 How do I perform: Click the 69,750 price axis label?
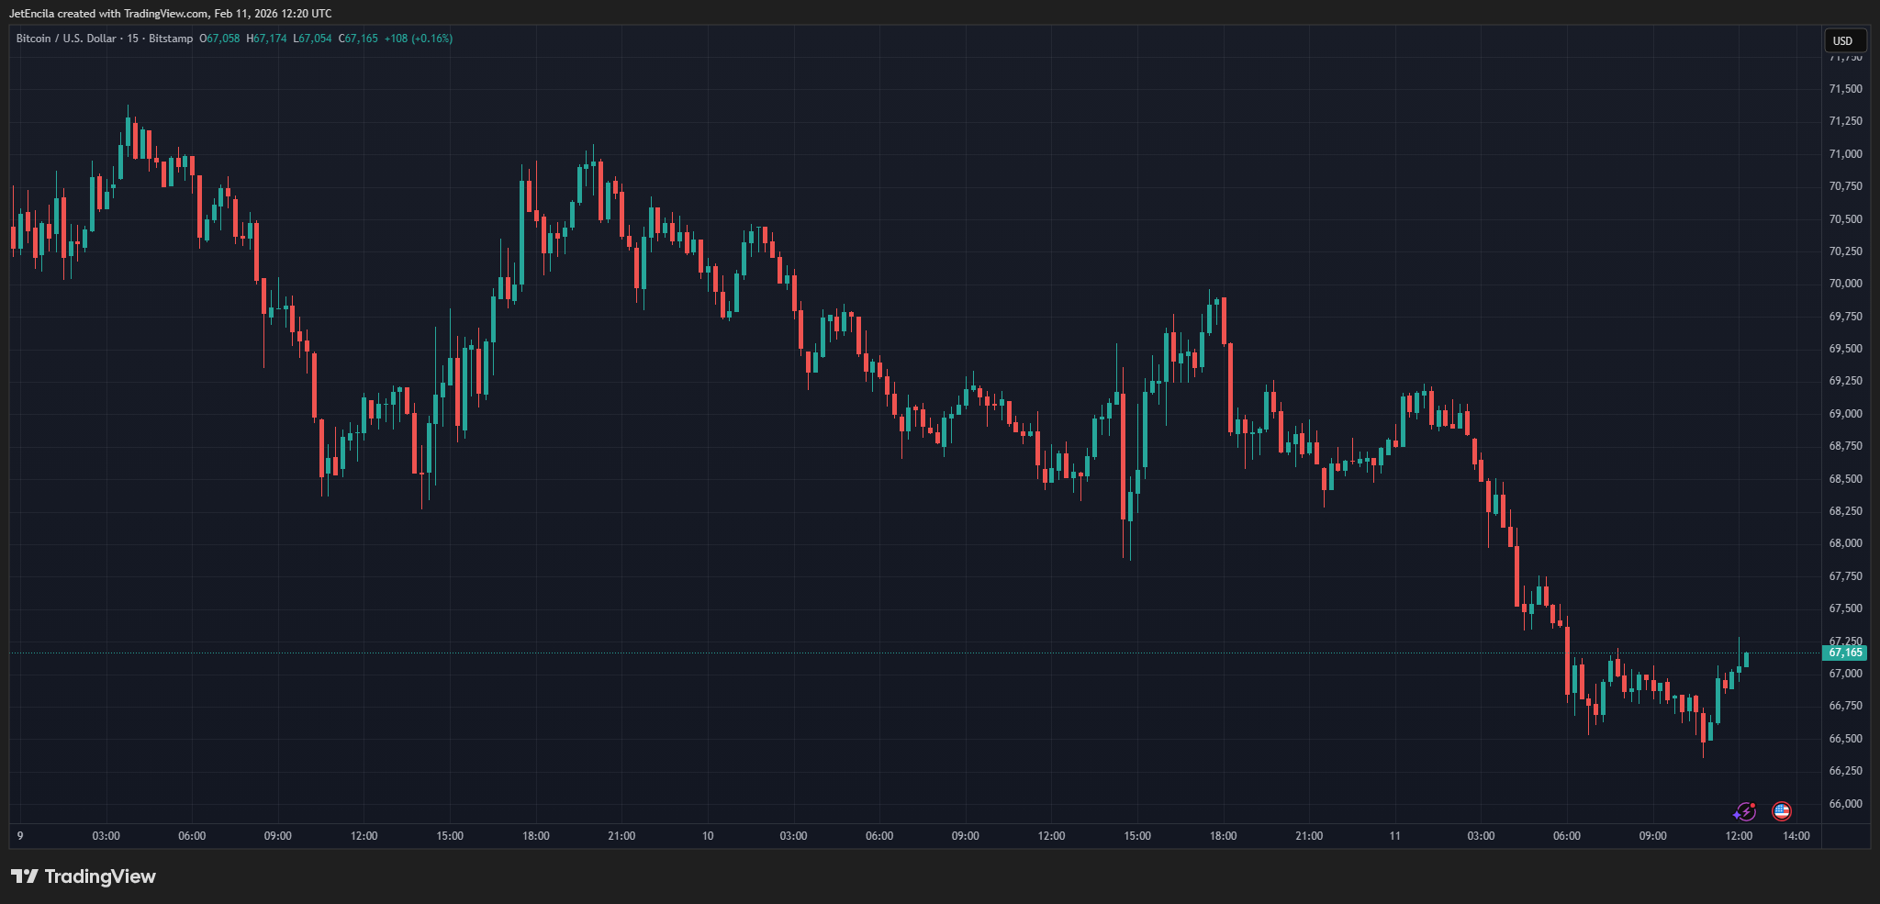click(x=1845, y=317)
